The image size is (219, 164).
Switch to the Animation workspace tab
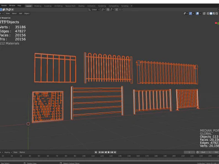point(91,6)
